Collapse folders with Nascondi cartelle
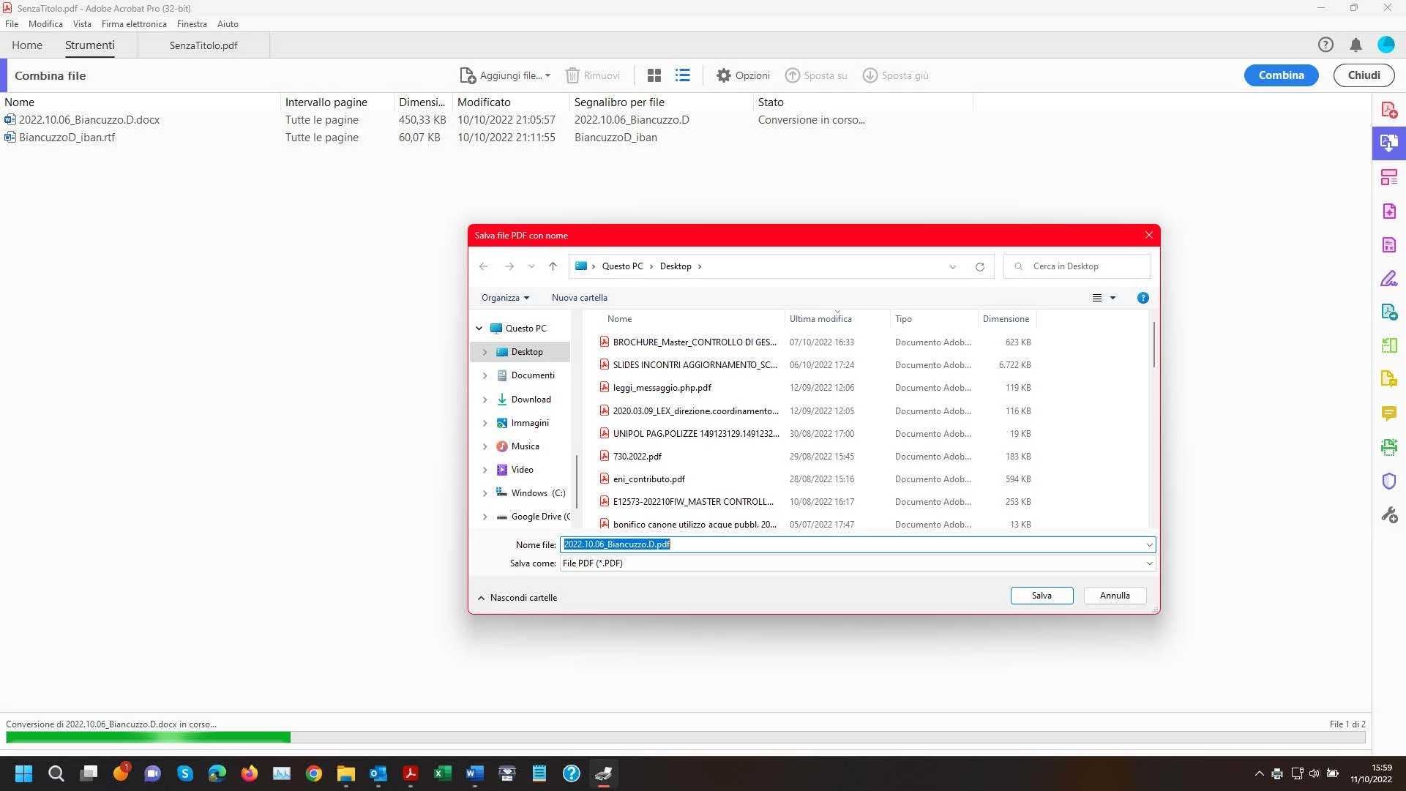Screen dimensions: 1406x791 [x=517, y=598]
